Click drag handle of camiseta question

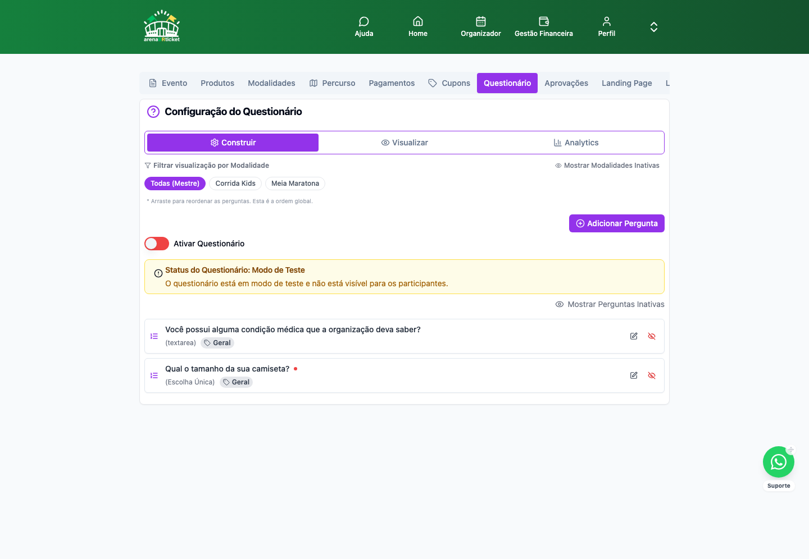tap(154, 375)
